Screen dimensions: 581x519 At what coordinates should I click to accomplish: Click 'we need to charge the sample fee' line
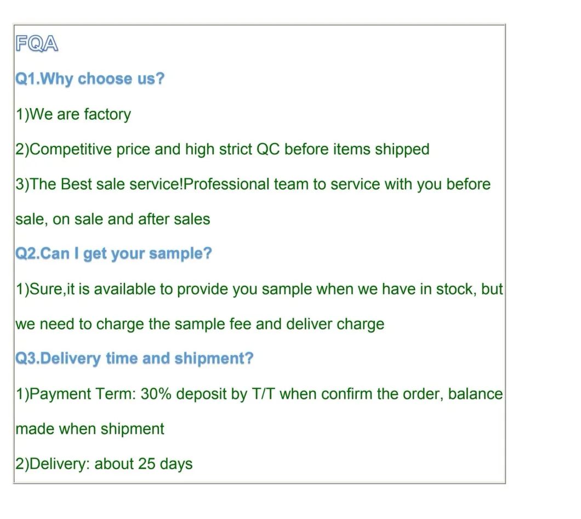[200, 324]
